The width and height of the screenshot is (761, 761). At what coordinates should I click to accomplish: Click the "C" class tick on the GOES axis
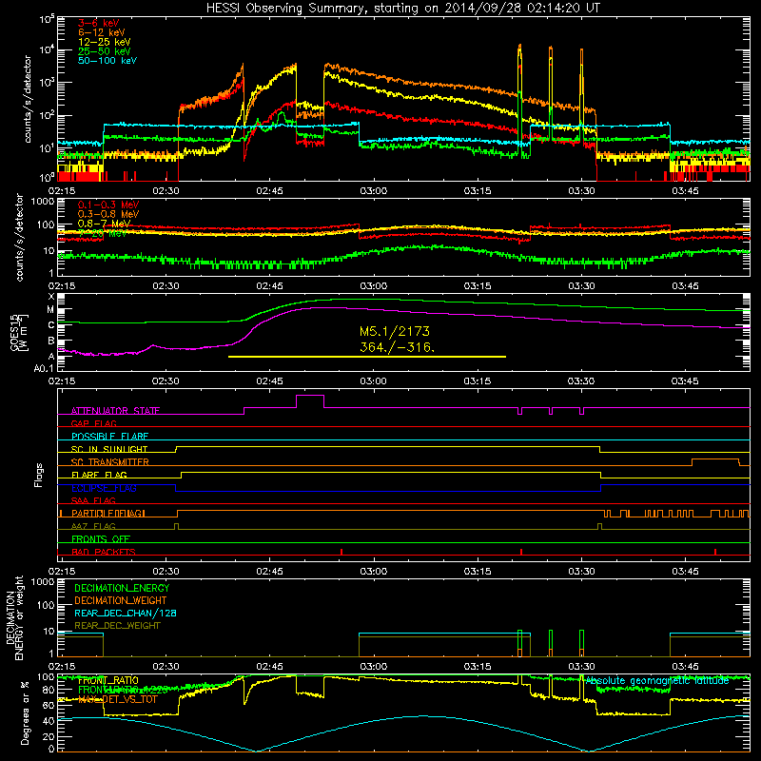tap(51, 325)
